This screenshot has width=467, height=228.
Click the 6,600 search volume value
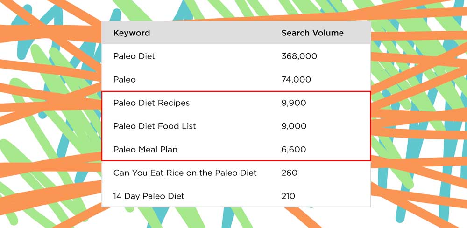pos(293,149)
